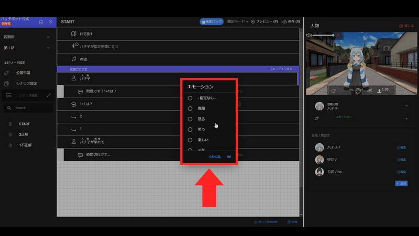
Task: Select 2正解 scene in the list
Action: [x=24, y=135]
